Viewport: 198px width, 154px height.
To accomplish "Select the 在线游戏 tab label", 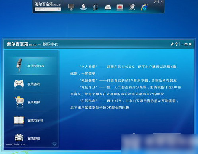I will tap(34, 84).
